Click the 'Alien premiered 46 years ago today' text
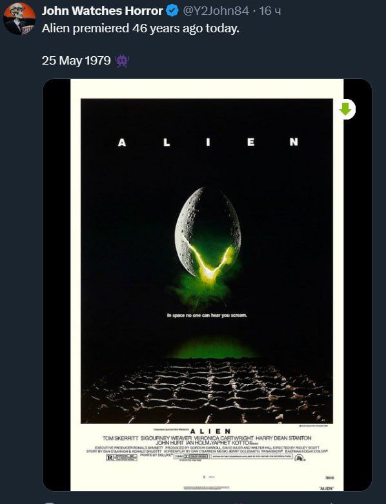 tap(140, 28)
